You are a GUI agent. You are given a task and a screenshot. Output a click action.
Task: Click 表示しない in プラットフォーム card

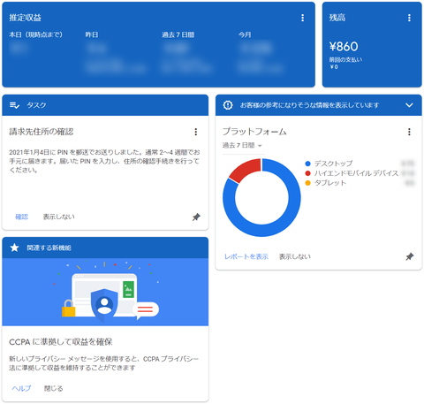pyautogui.click(x=295, y=256)
